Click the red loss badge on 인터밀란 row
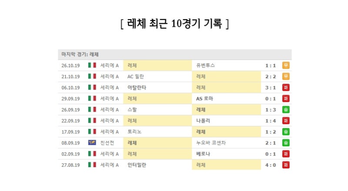The width and height of the screenshot is (348, 191). coord(286,165)
